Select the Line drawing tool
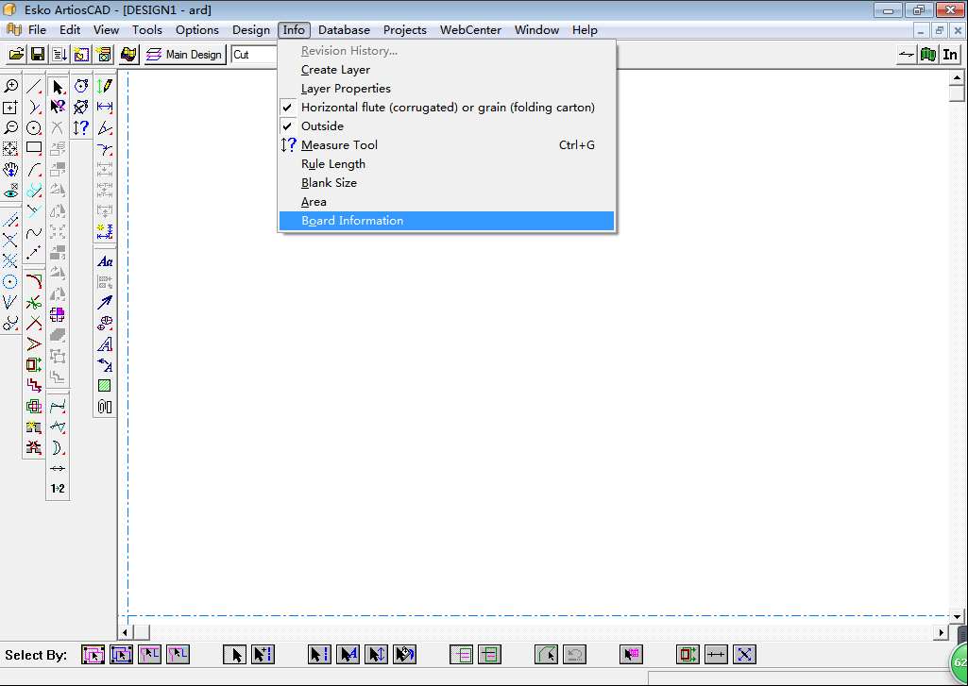 (x=34, y=87)
